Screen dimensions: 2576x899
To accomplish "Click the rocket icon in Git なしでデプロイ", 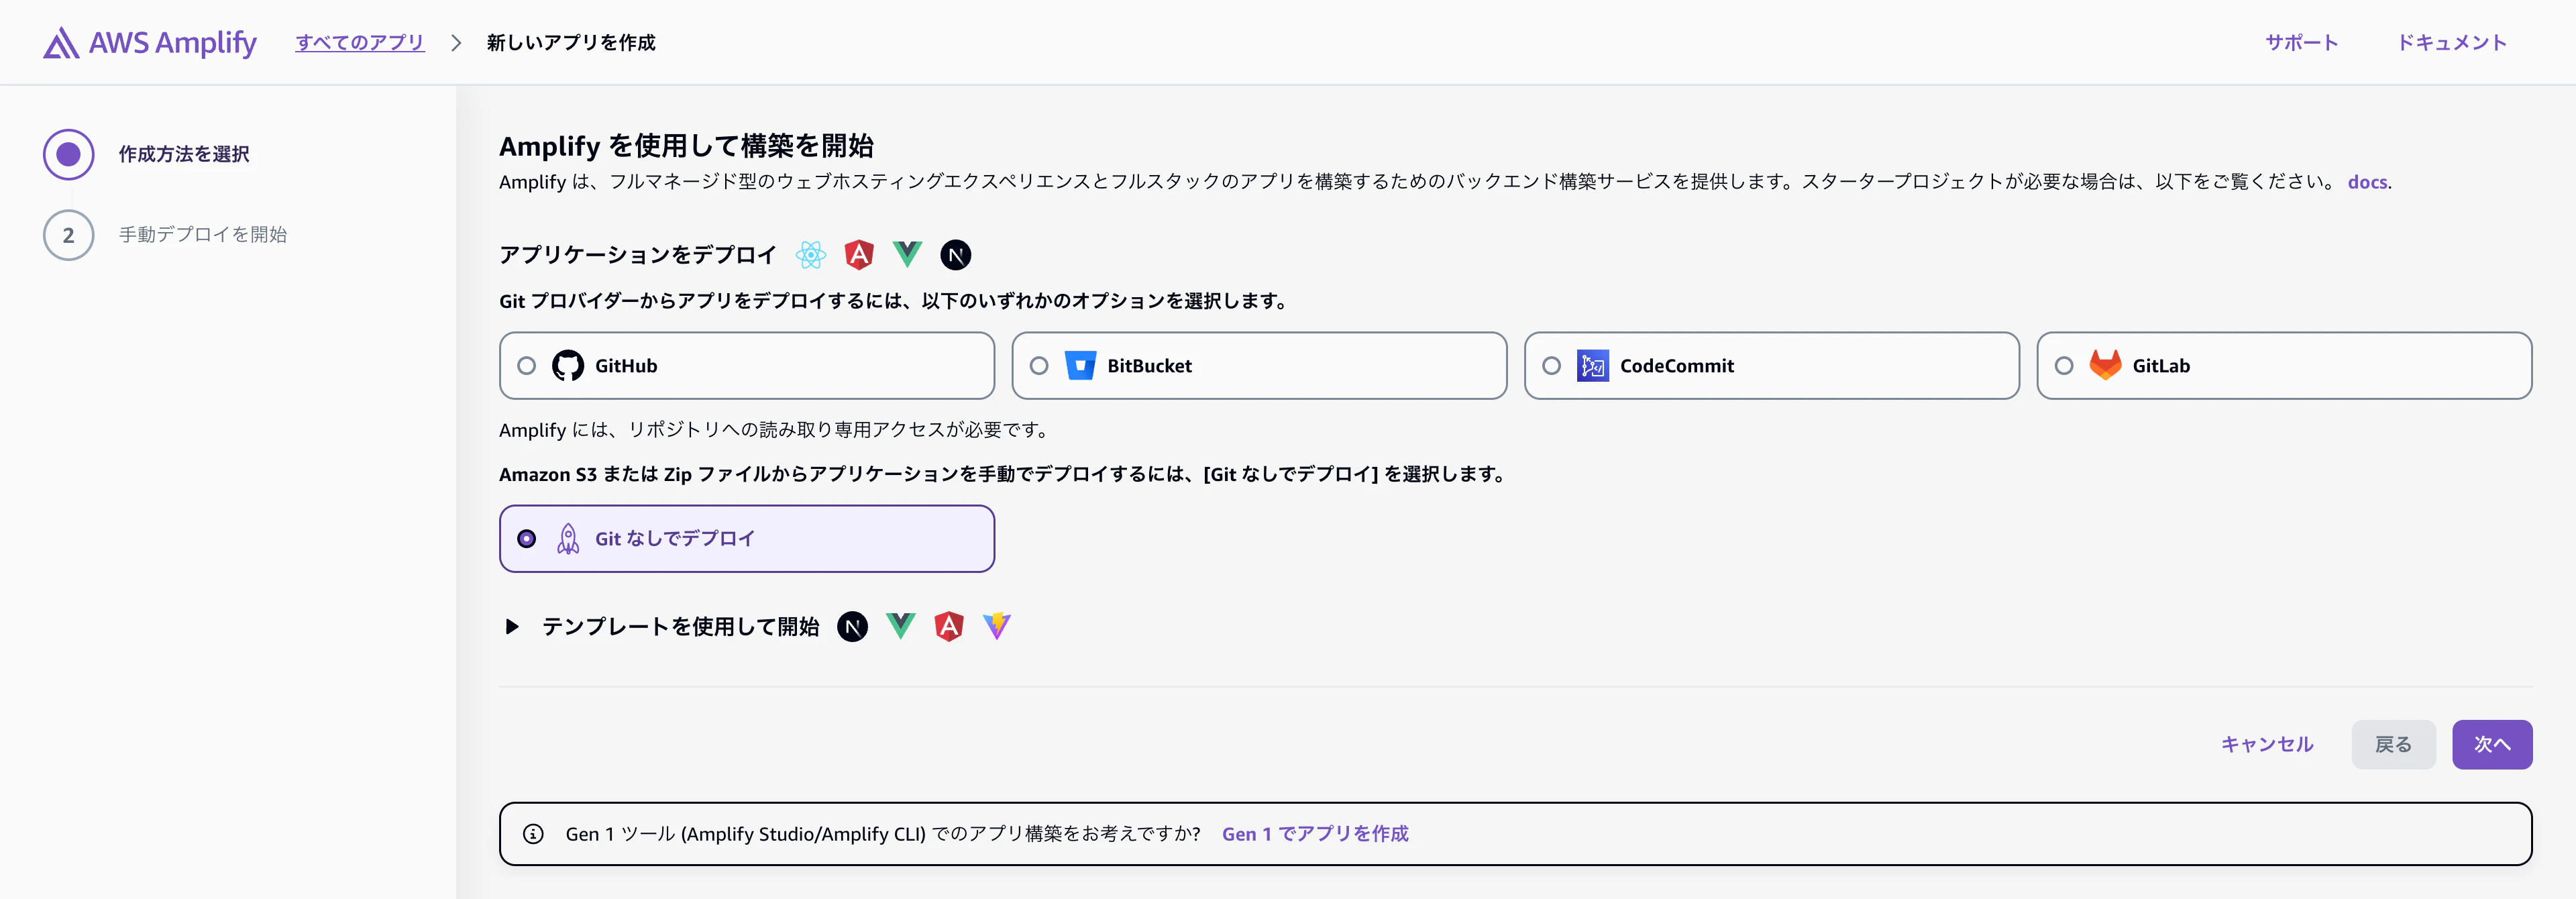I will point(569,538).
